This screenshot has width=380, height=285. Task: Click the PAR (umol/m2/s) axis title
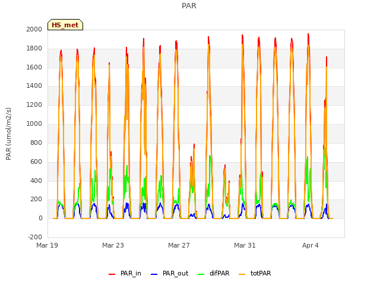pos(8,134)
